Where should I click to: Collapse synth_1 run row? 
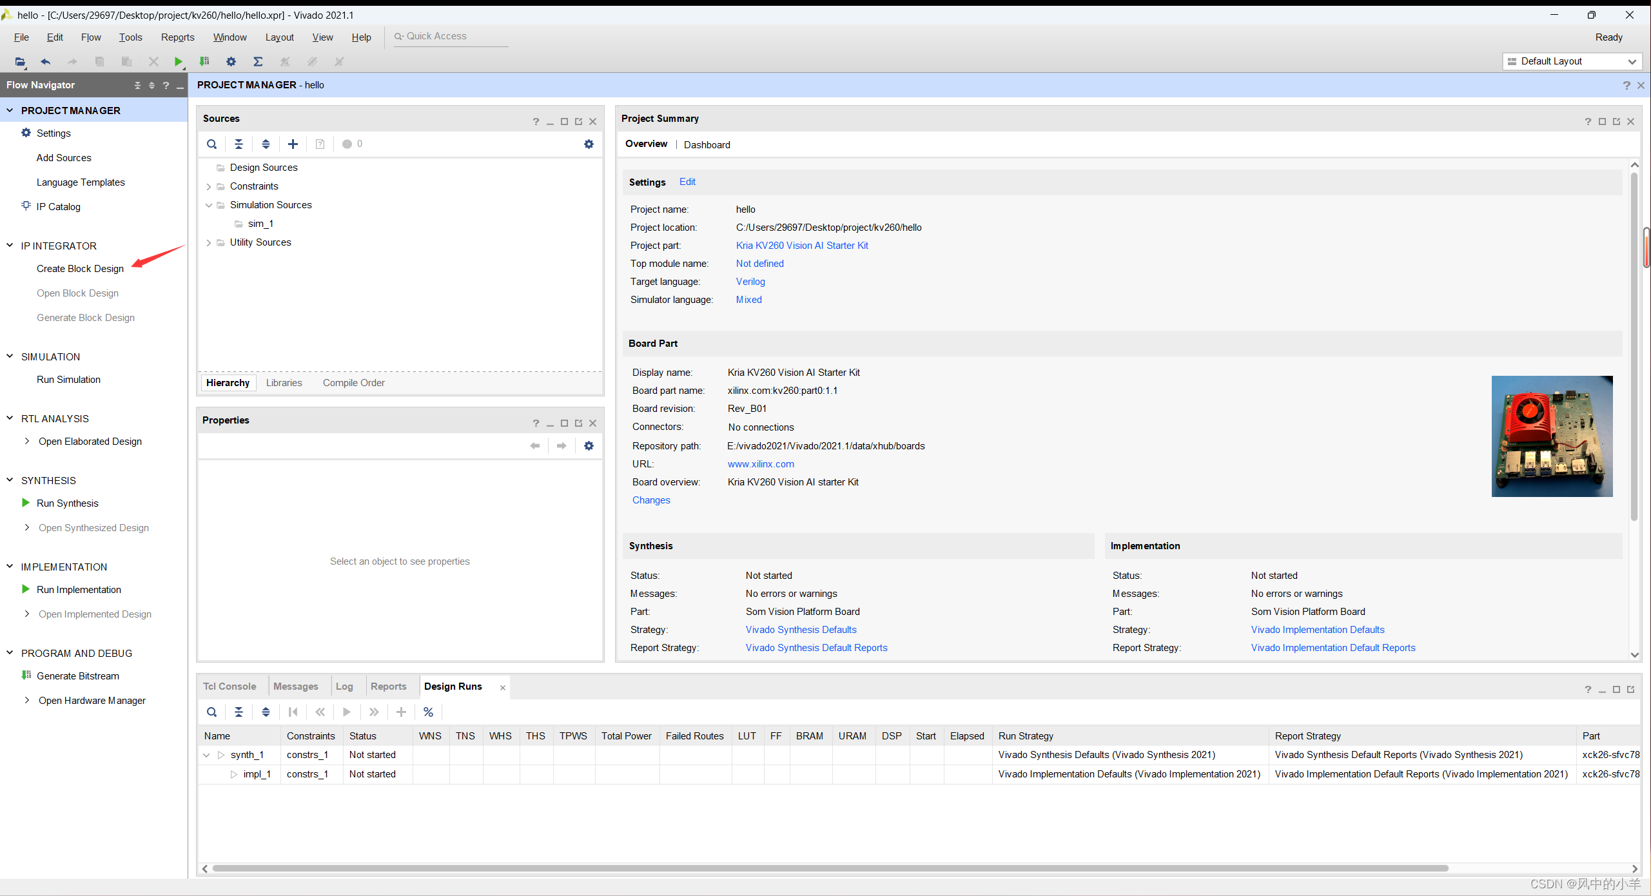pyautogui.click(x=206, y=755)
